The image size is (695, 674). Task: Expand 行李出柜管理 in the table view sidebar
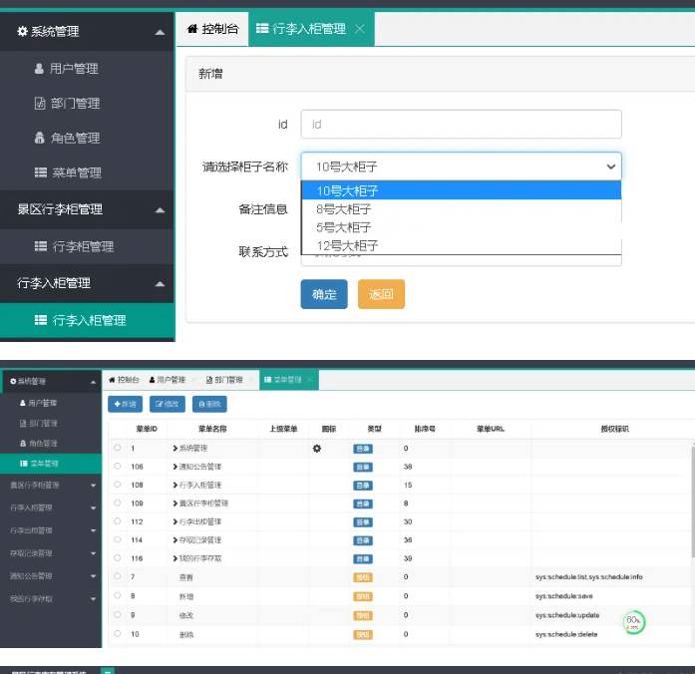point(93,530)
